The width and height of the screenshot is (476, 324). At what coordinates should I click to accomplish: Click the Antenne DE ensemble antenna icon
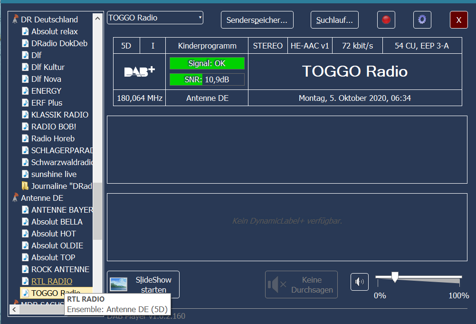(x=15, y=198)
